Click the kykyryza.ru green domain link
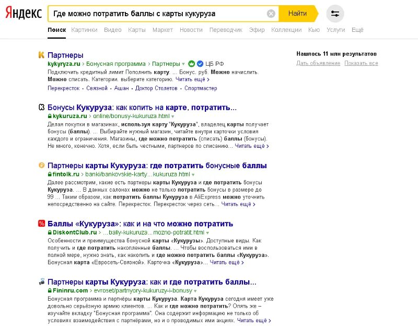418x329 pixels. coord(64,64)
